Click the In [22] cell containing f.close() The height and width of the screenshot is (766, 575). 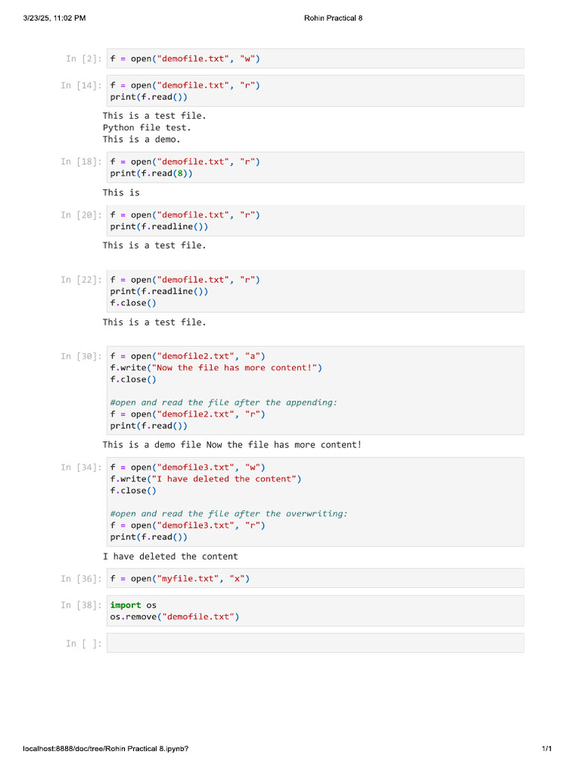coord(315,291)
